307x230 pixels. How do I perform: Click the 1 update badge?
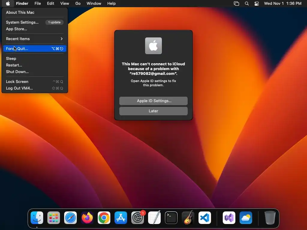pyautogui.click(x=55, y=22)
